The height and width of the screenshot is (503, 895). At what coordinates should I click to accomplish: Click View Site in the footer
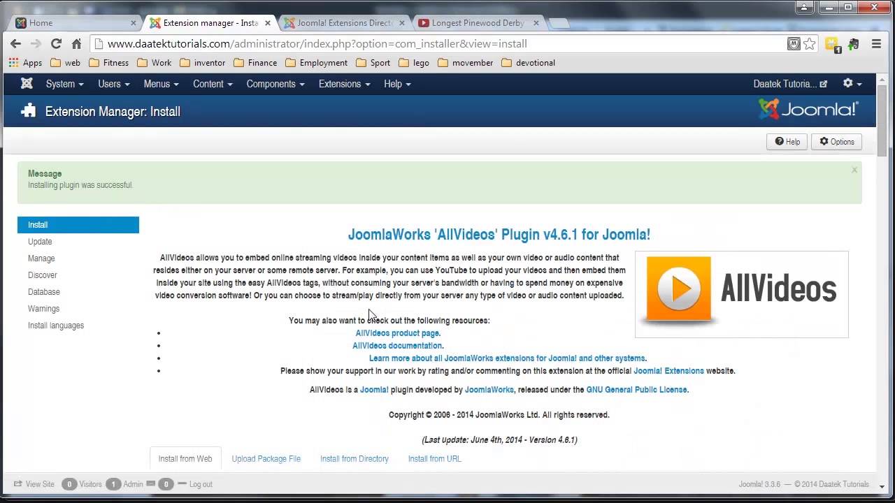coord(34,484)
